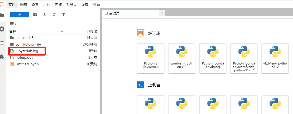Screen dimensions: 293x114
Task: Open the 文件 menu
Action: pos(12,5)
